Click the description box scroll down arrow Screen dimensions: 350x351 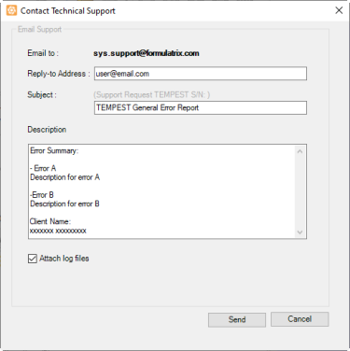pos(300,232)
